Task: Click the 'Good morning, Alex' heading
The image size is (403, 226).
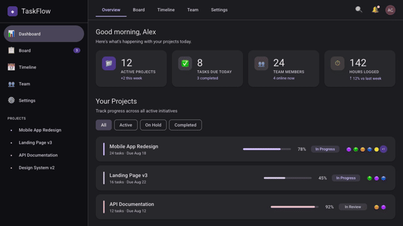Action: pos(126,32)
